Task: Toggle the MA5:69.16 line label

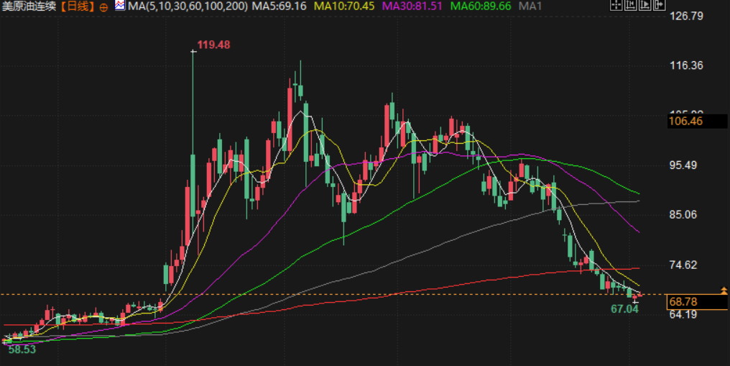Action: click(279, 6)
